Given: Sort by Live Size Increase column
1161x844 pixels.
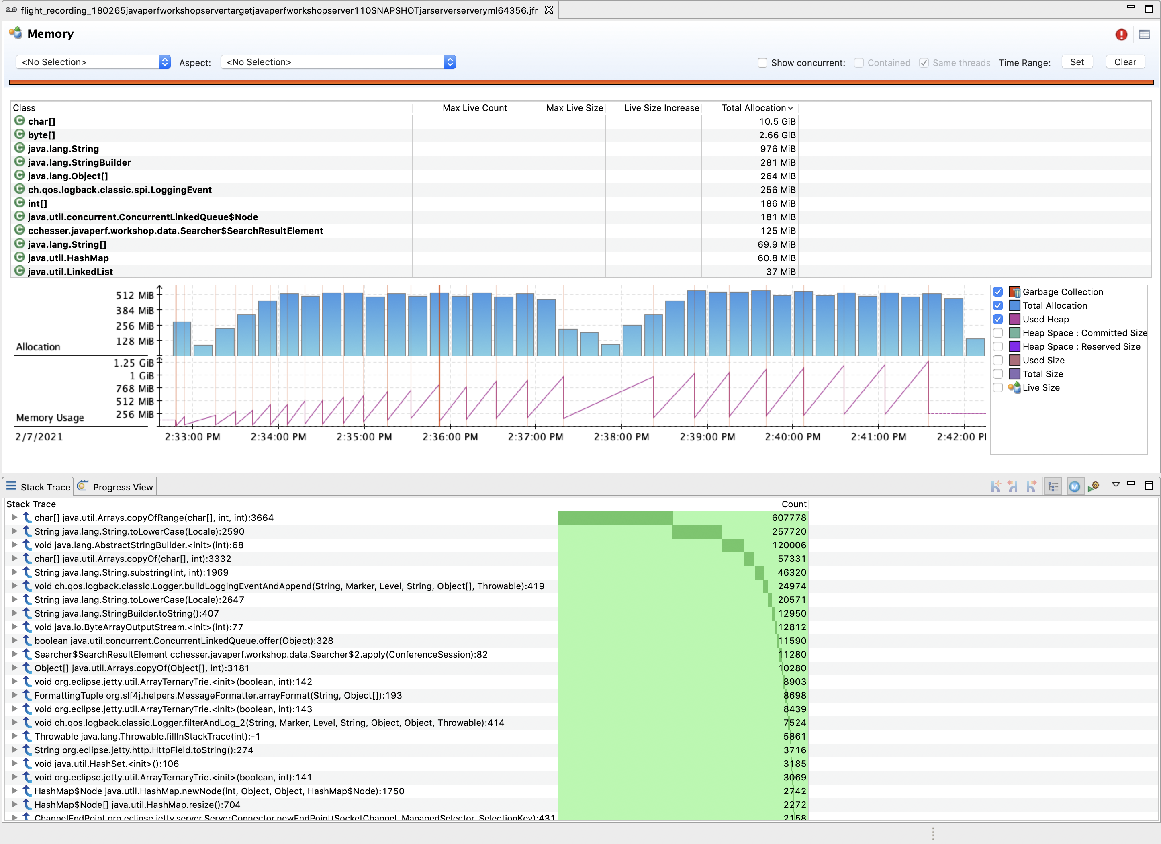Looking at the screenshot, I should click(654, 108).
